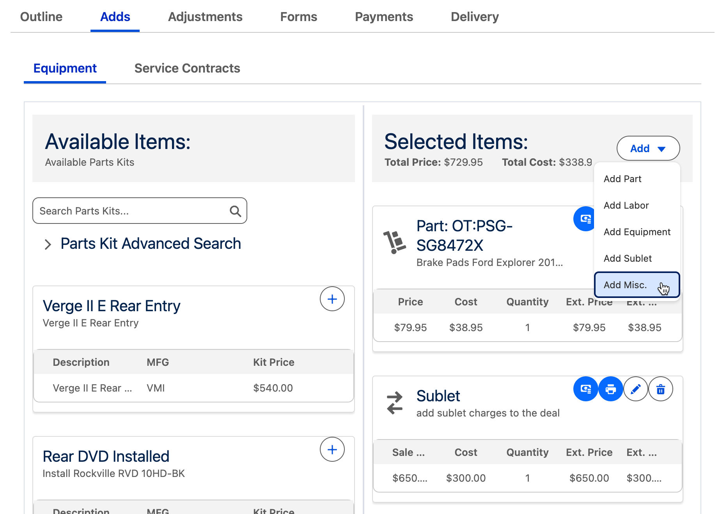Delete the Sublet item with trash icon
This screenshot has width=720, height=514.
pos(660,389)
